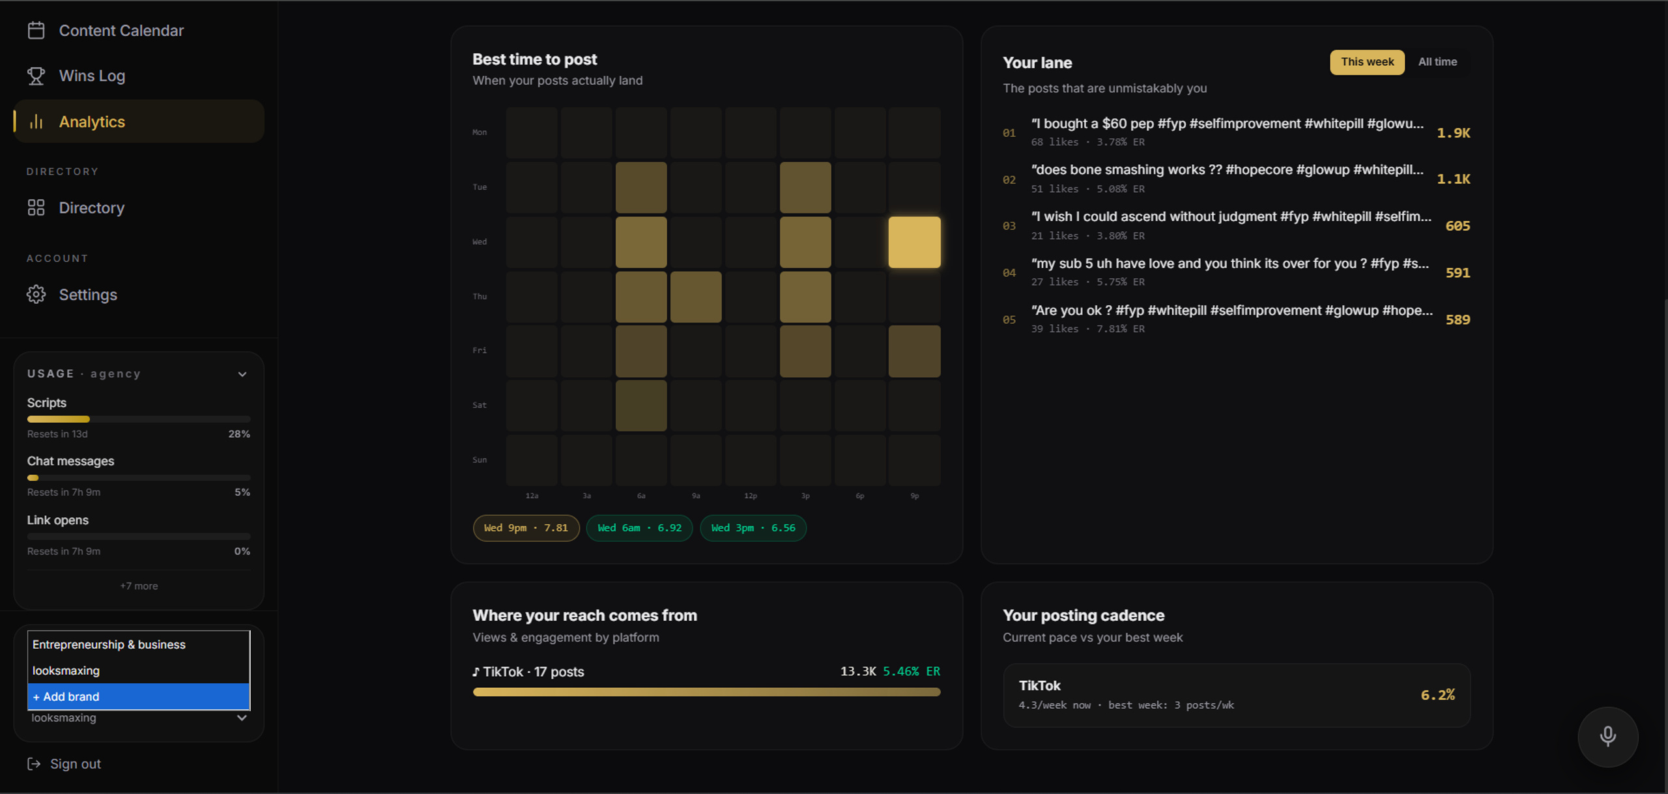
Task: Click the TikTok note icon in reach card
Action: [476, 672]
